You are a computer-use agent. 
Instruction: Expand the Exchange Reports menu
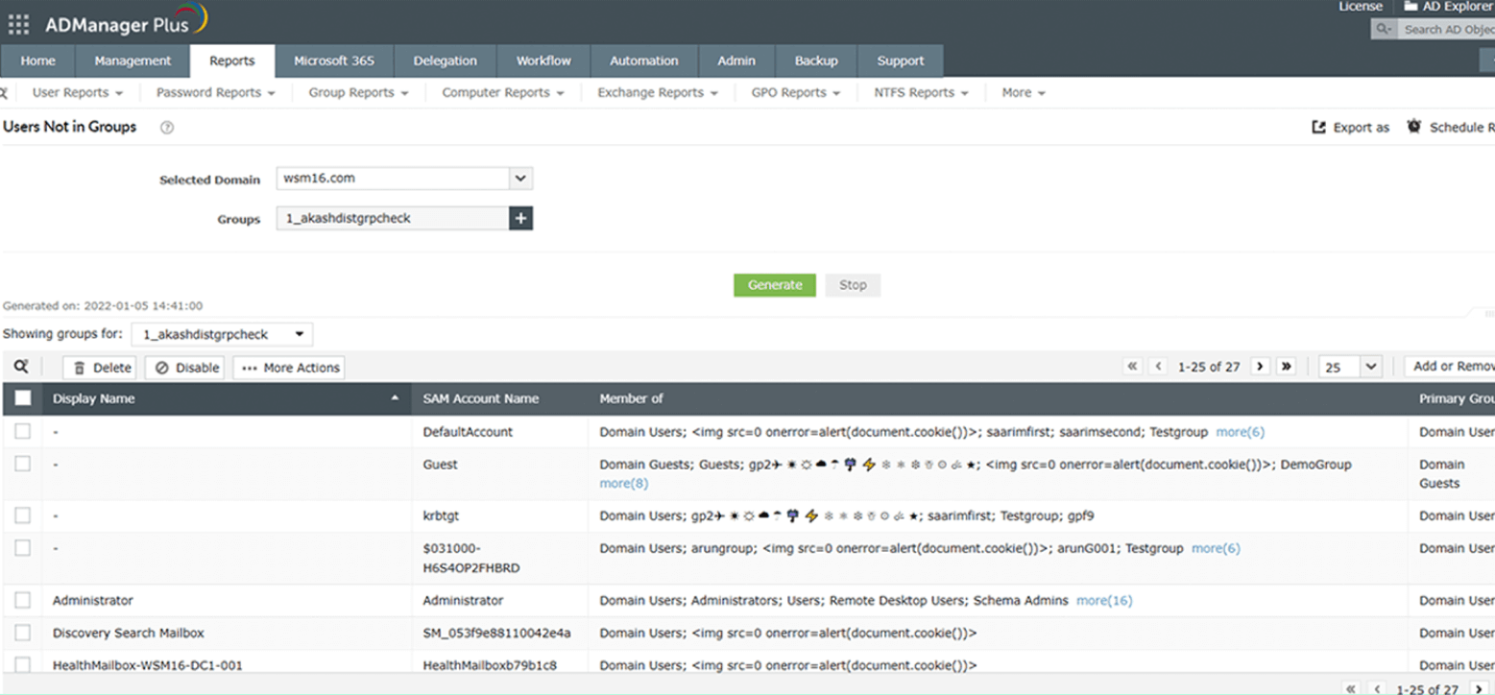658,93
